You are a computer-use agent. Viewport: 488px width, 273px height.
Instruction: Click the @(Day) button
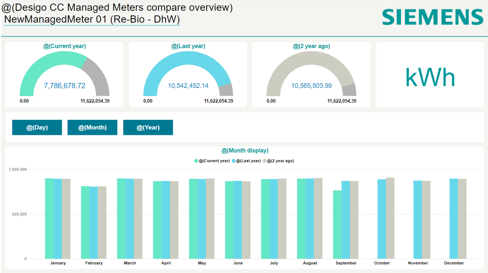click(x=37, y=128)
